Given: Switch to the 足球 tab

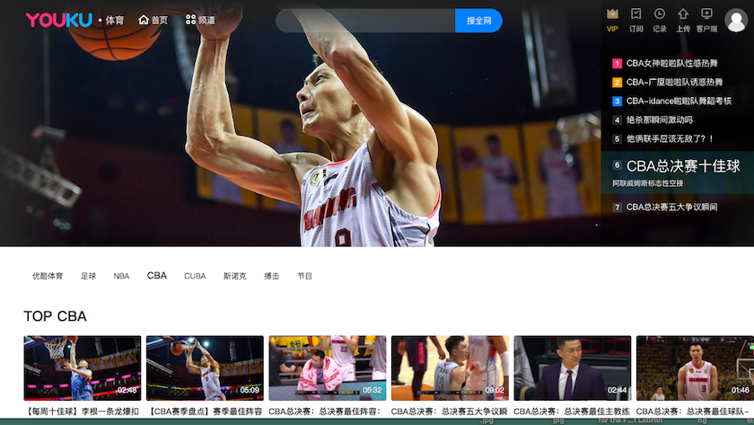Looking at the screenshot, I should click(89, 276).
